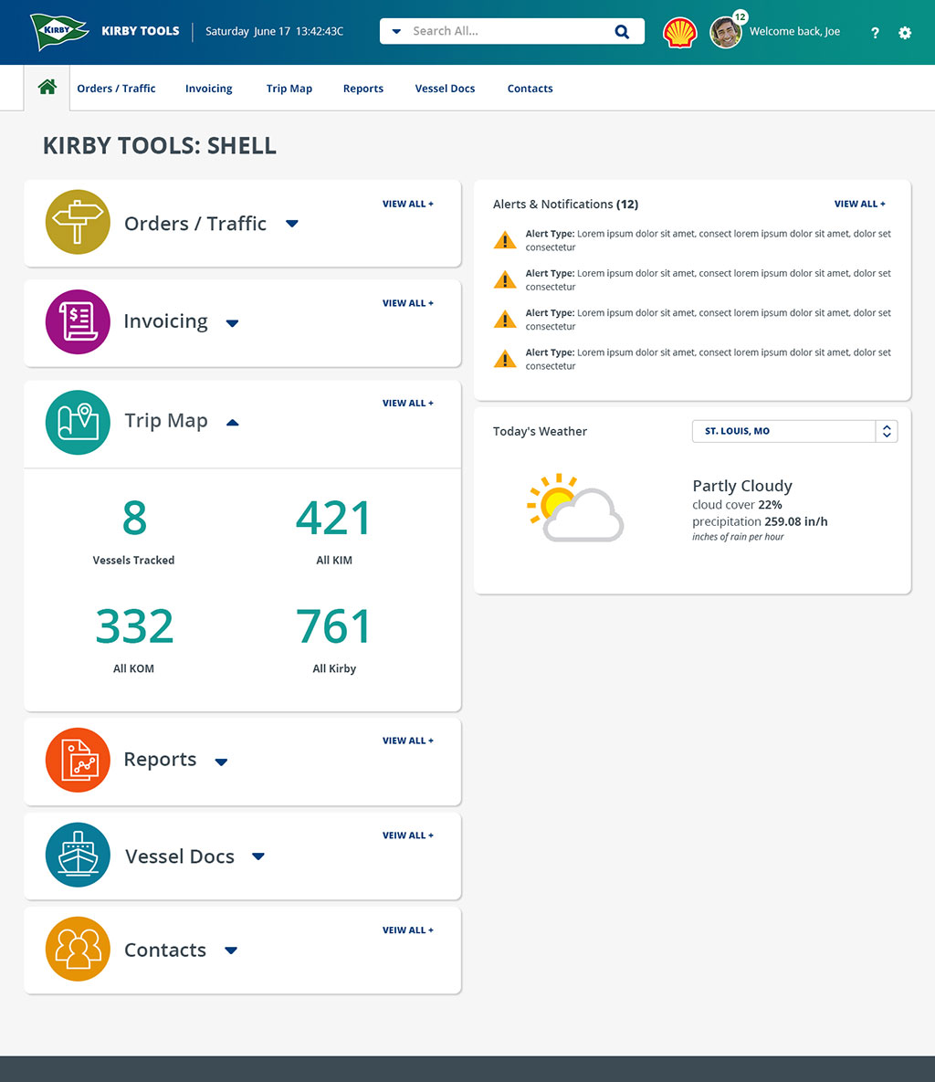Screen dimensions: 935x1082
Task: Click the 761 All Kirby stat
Action: (x=334, y=640)
